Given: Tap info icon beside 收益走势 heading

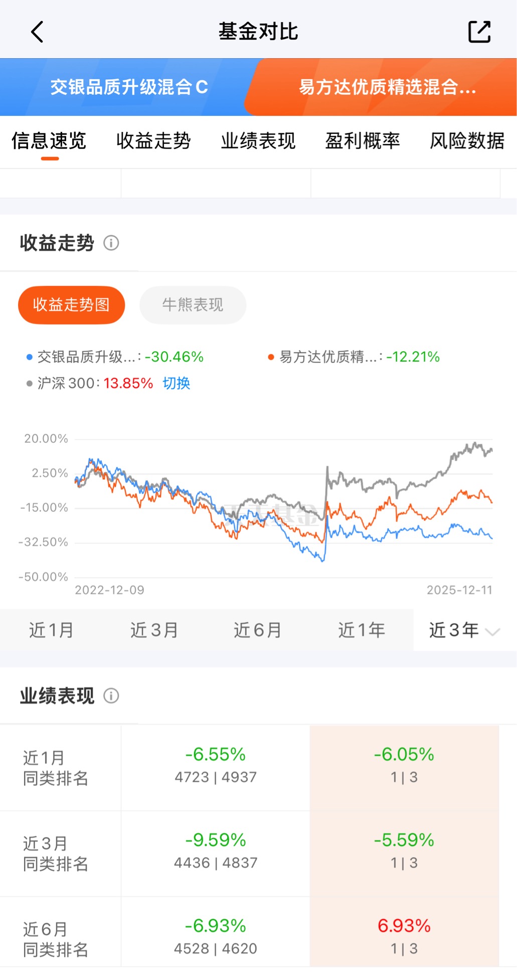Looking at the screenshot, I should point(111,243).
